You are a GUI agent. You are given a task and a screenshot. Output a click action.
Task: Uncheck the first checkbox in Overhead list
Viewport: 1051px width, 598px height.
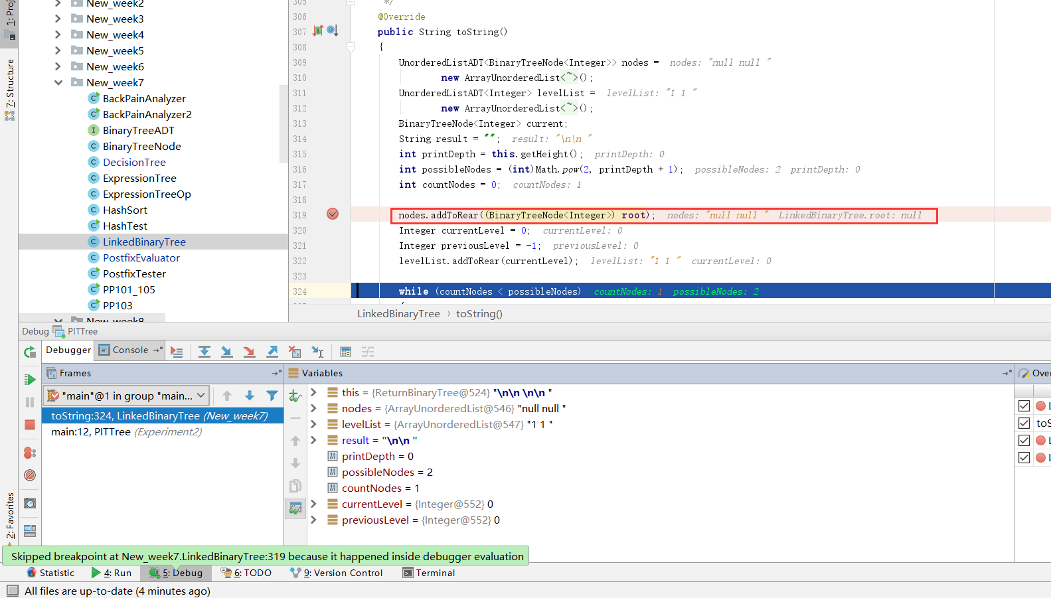tap(1024, 406)
